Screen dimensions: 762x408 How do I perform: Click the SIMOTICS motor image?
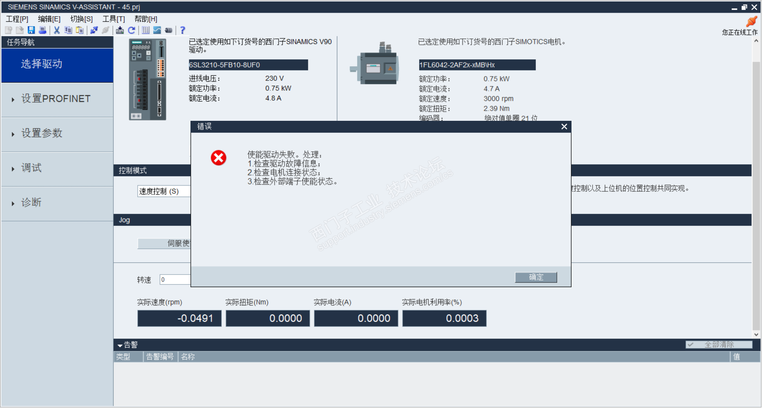pyautogui.click(x=375, y=63)
